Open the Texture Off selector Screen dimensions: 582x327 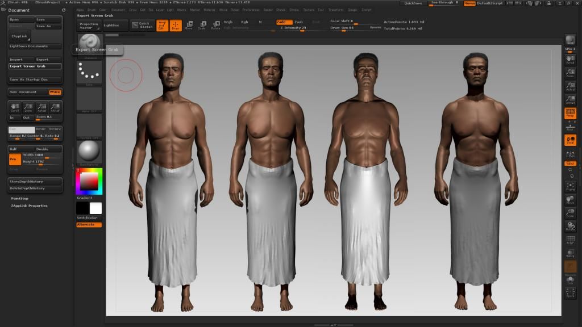pyautogui.click(x=89, y=126)
